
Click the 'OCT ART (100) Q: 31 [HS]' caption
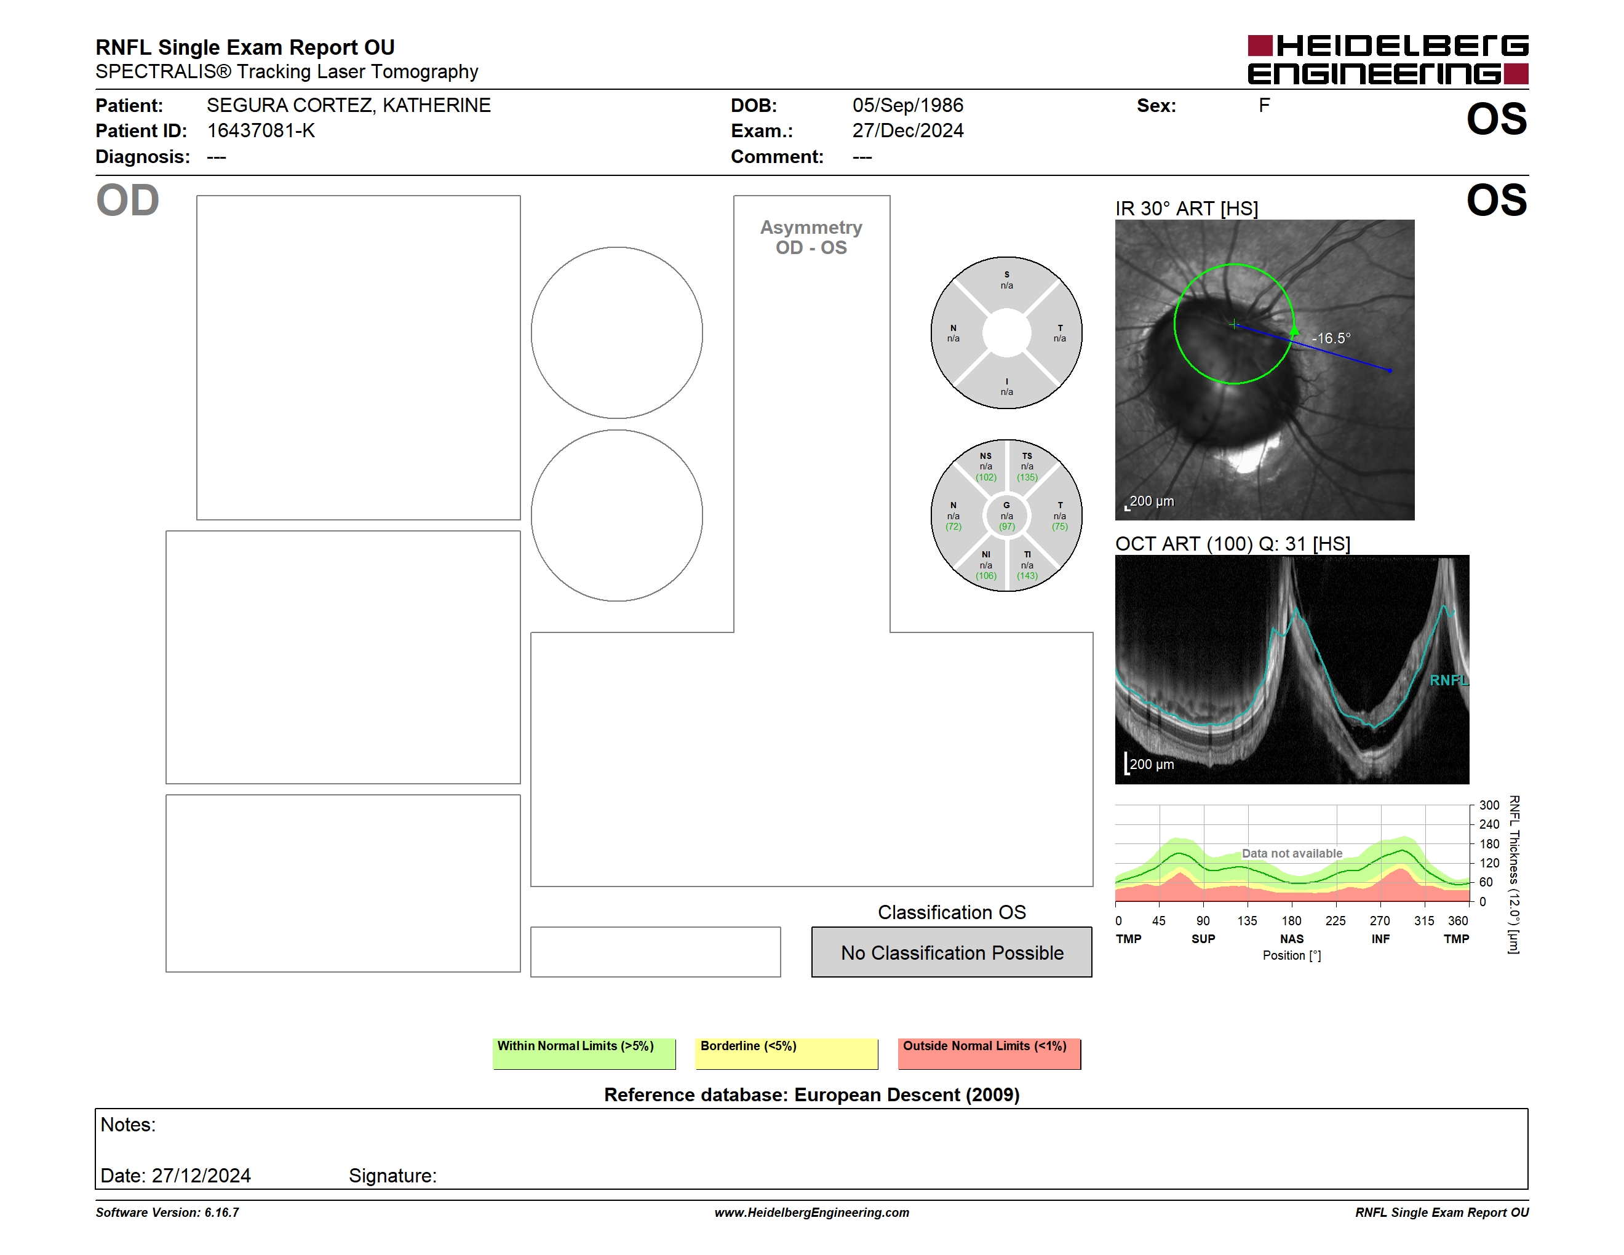point(1232,543)
